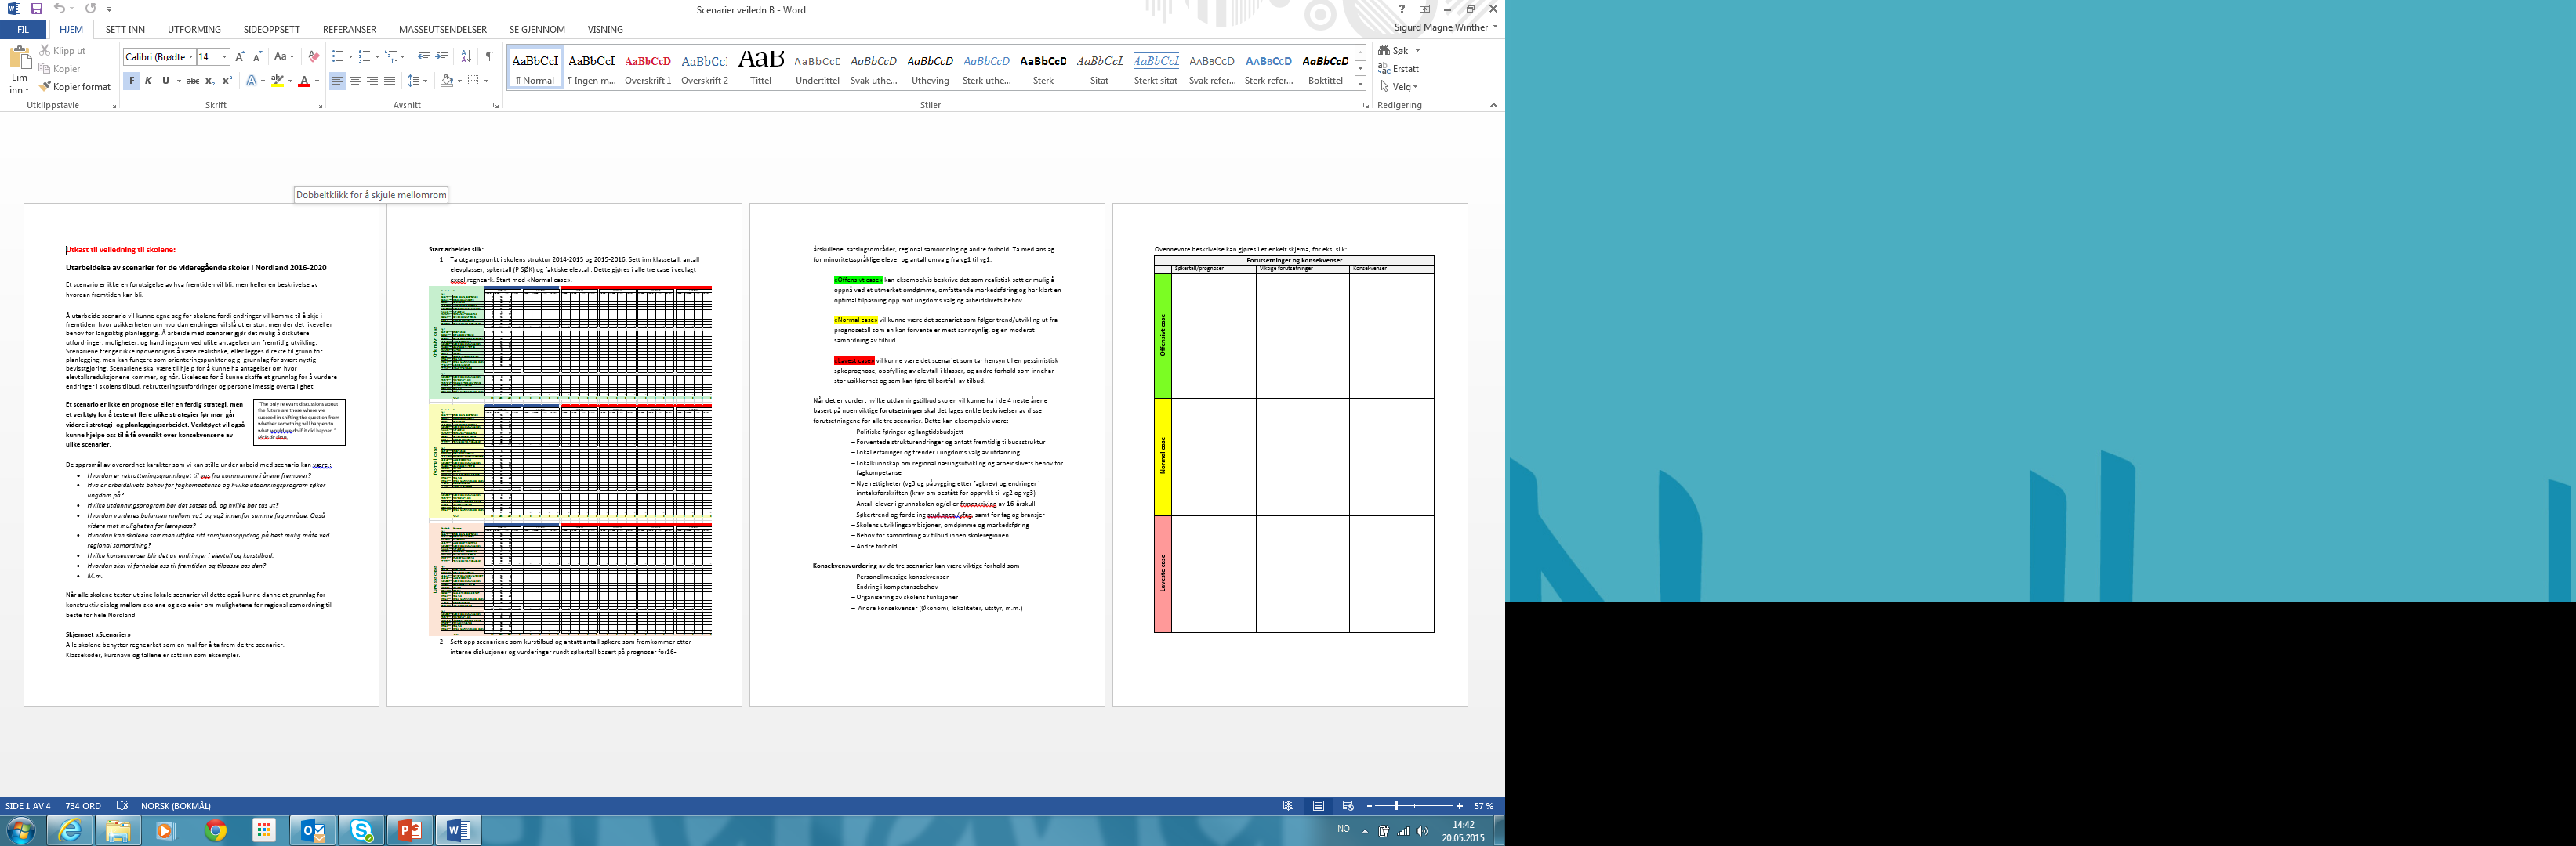
Task: Decrease paragraph indent
Action: 424,57
